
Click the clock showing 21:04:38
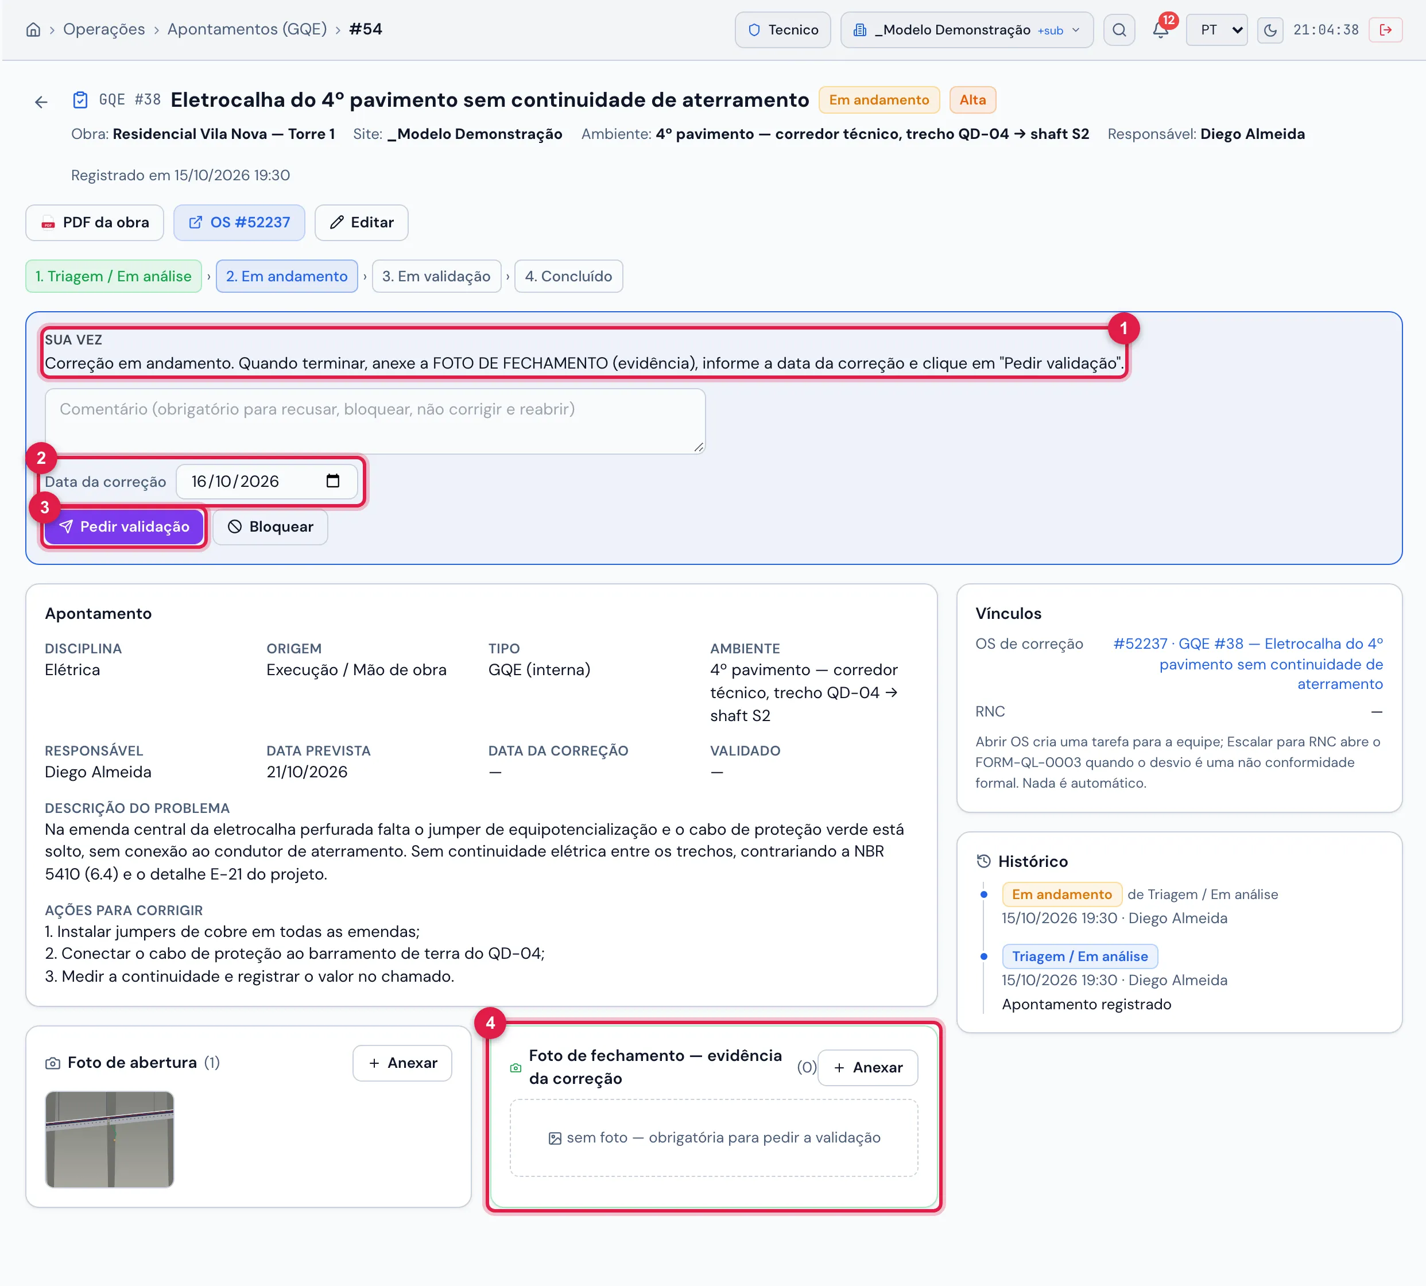click(1326, 30)
